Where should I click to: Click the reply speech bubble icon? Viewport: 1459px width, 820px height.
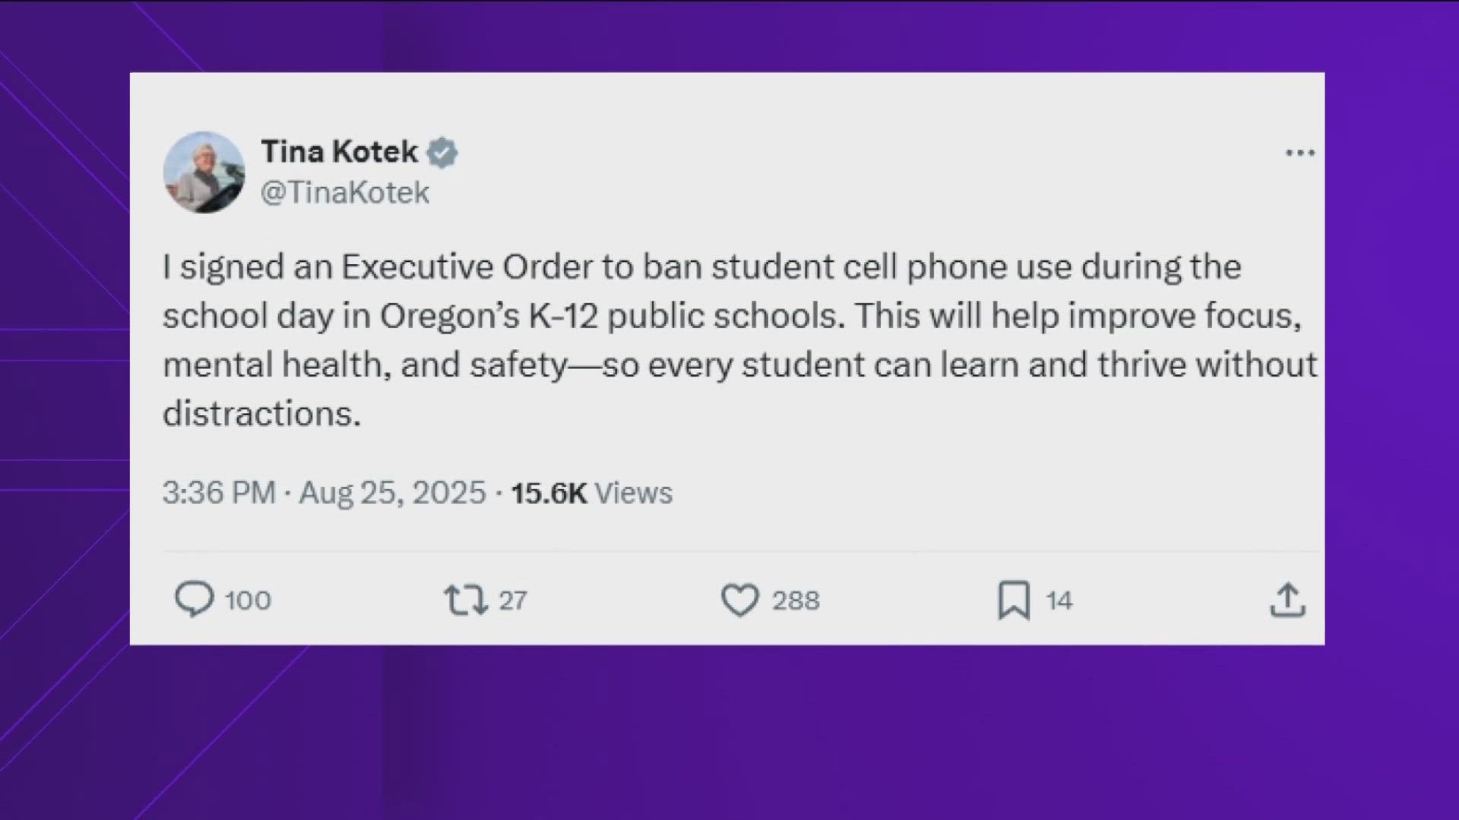[x=195, y=599]
